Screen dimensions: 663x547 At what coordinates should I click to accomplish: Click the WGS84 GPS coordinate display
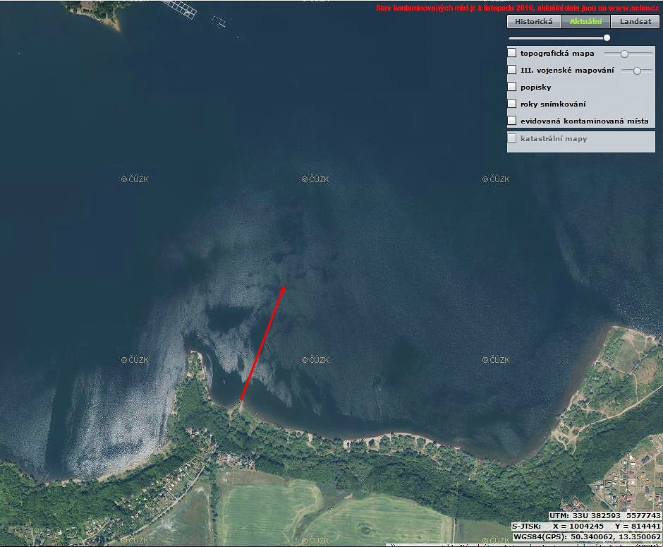(587, 536)
